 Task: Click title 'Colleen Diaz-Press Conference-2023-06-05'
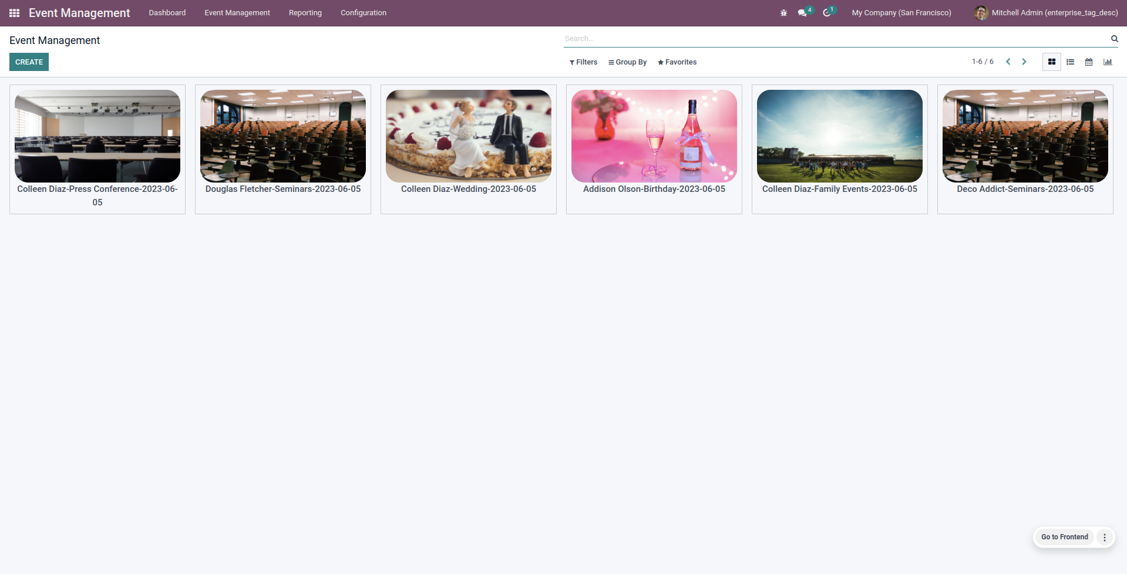[x=97, y=195]
